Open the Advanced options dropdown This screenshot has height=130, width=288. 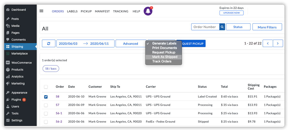(x=131, y=44)
